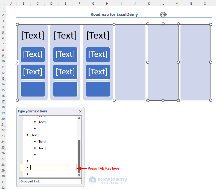The image size is (216, 189).
Task: Select row header 31
Action: coord(3,182)
